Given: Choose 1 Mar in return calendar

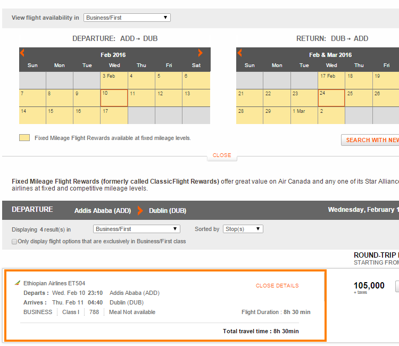Looking at the screenshot, I should click(x=304, y=116).
